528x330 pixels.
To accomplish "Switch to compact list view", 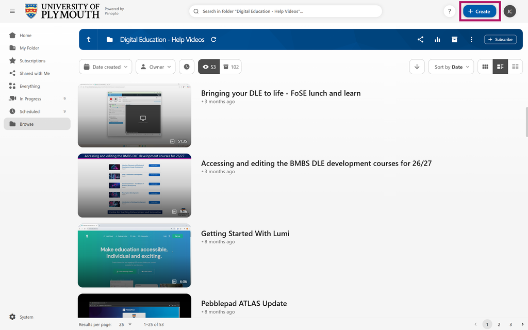I will click(x=515, y=67).
